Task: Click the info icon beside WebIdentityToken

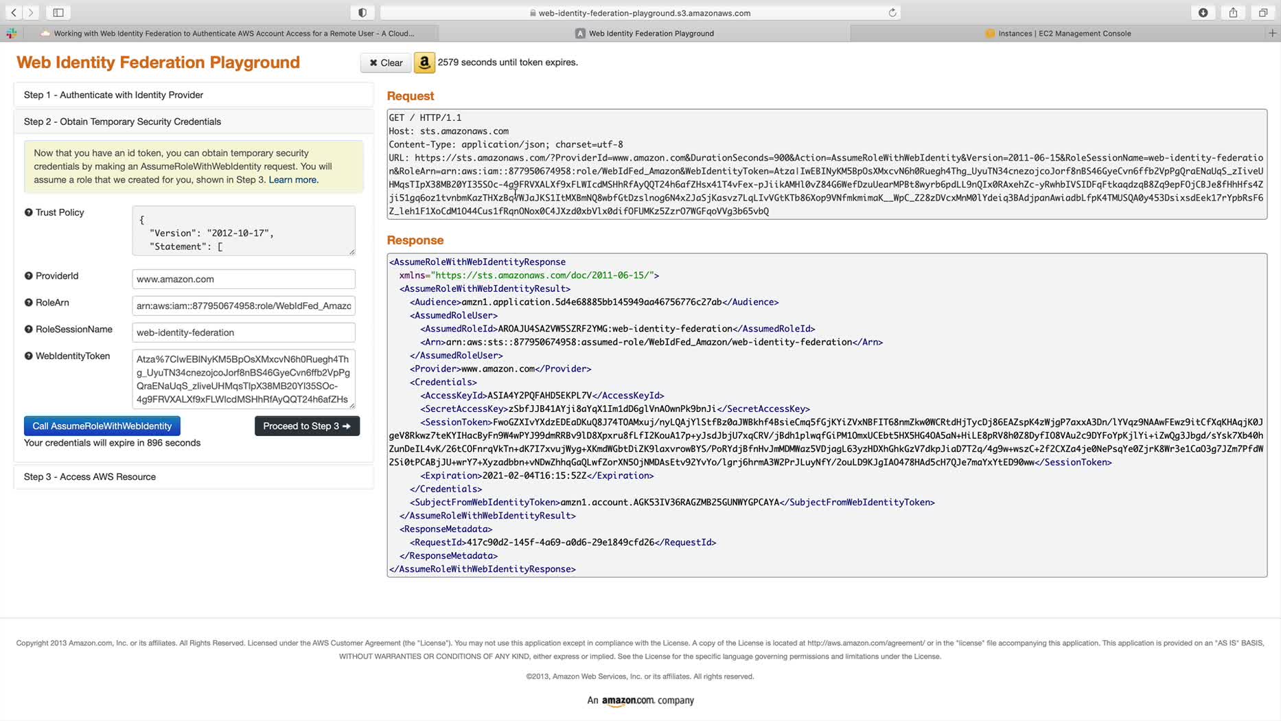Action: (29, 356)
